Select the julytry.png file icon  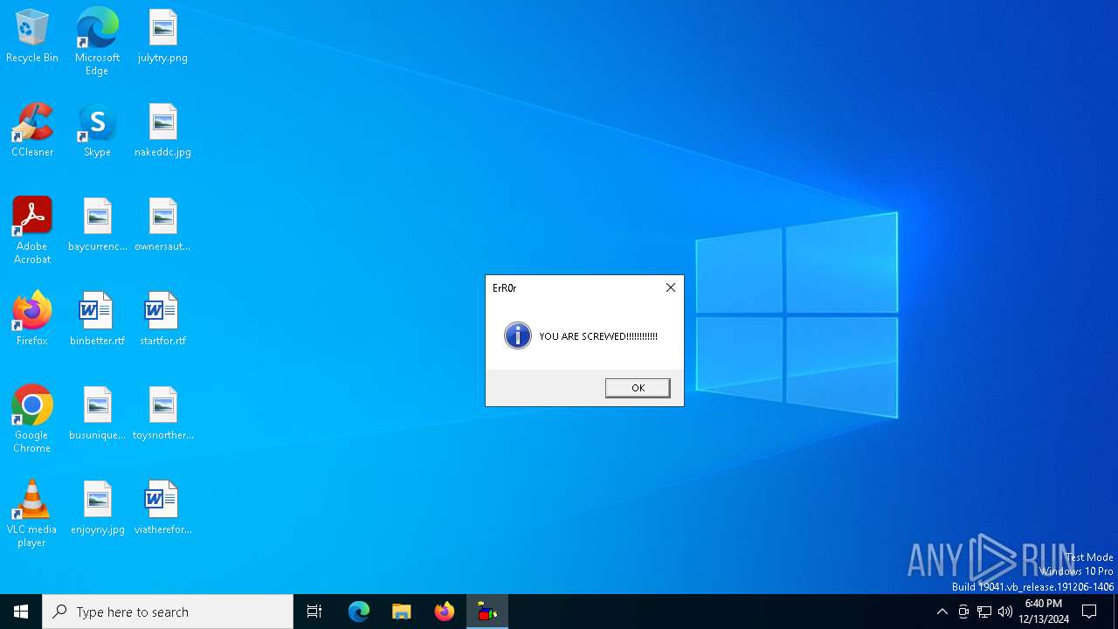(x=162, y=37)
